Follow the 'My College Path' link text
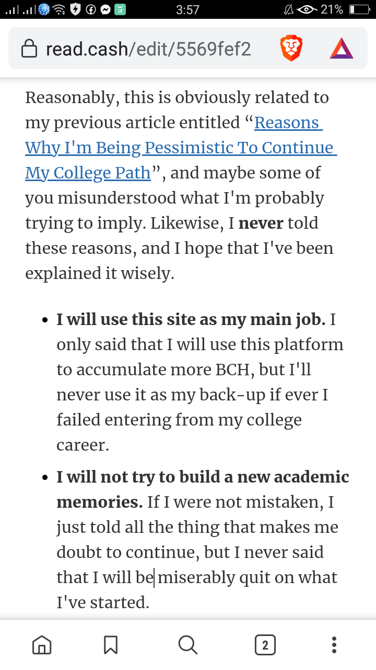The width and height of the screenshot is (376, 670). tap(88, 173)
